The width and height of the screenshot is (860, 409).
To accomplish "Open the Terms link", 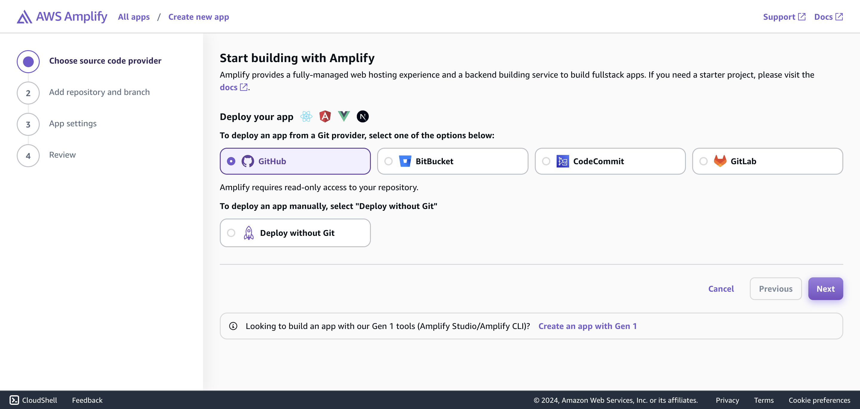I will click(764, 400).
